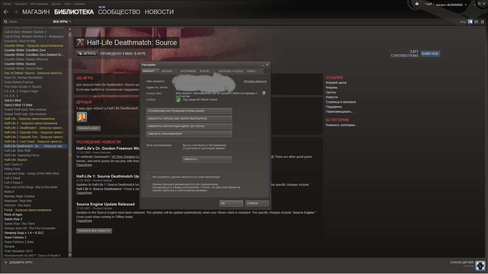
Task: Restore the Steam window size
Action: tap(479, 4)
